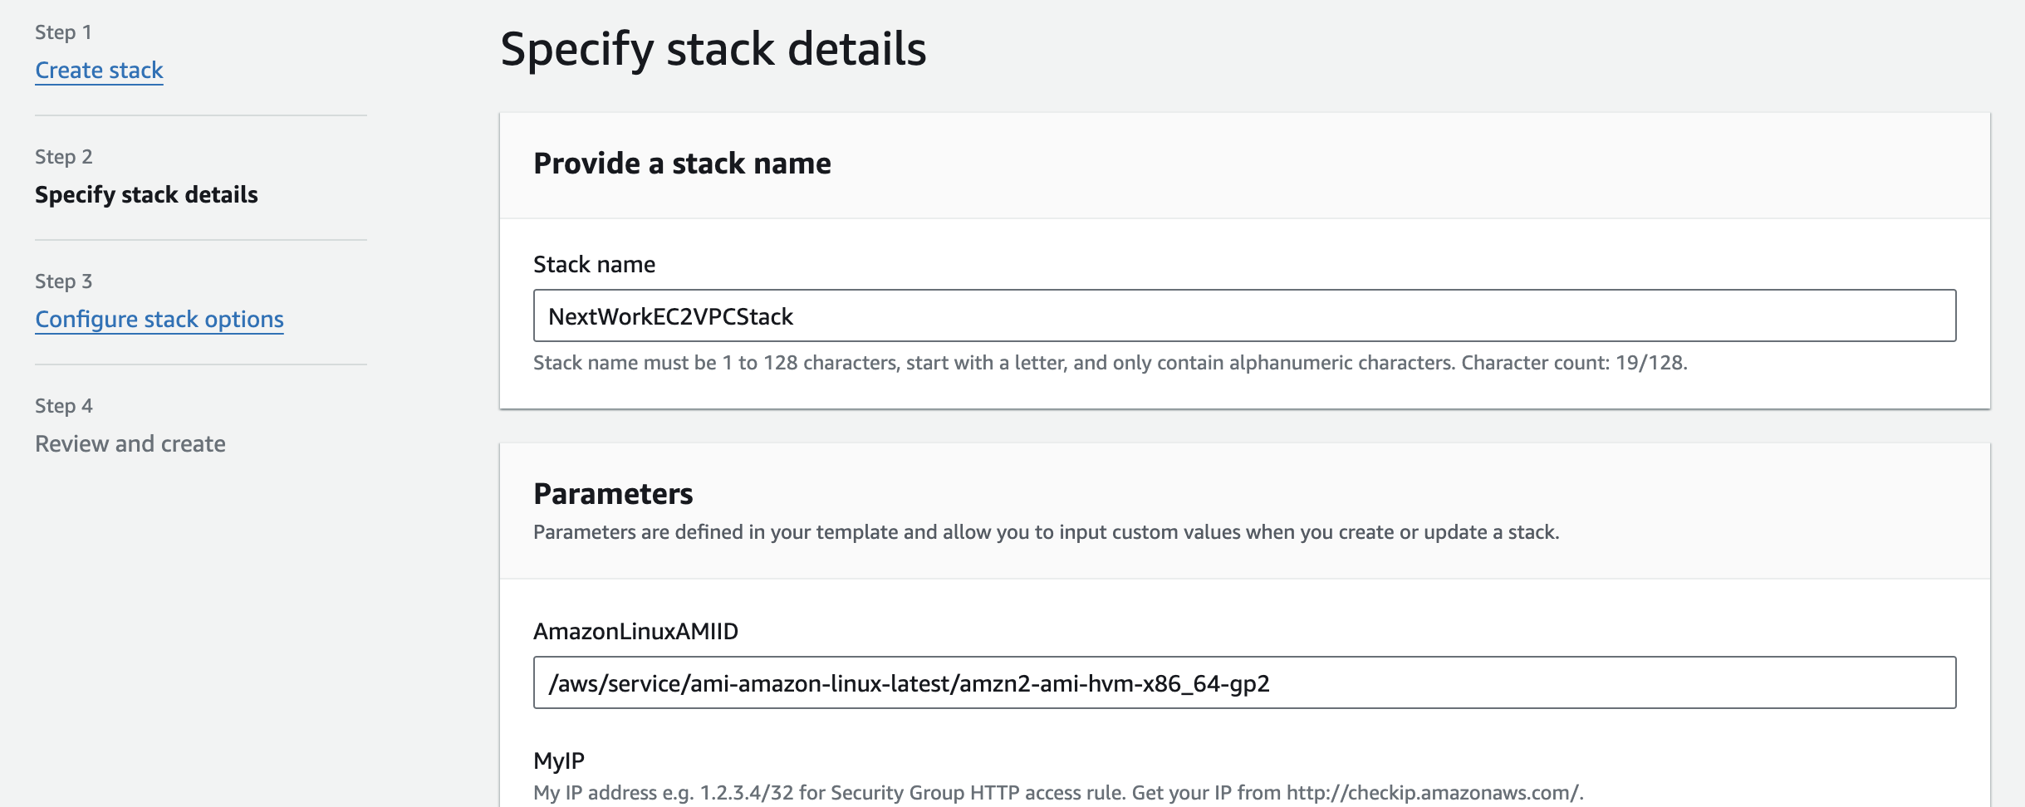The width and height of the screenshot is (2025, 807).
Task: Click the MyIP parameter label
Action: pyautogui.click(x=559, y=761)
